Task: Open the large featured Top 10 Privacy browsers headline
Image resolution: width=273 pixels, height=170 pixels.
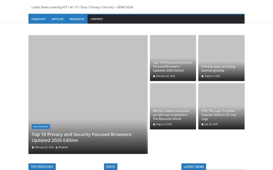Action: (x=82, y=137)
